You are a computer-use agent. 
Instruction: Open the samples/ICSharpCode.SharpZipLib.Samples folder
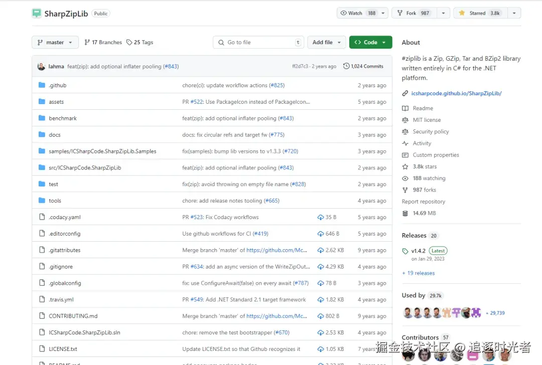[102, 151]
